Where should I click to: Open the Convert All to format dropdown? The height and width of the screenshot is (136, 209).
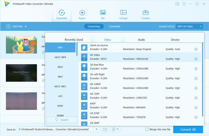click(x=189, y=27)
